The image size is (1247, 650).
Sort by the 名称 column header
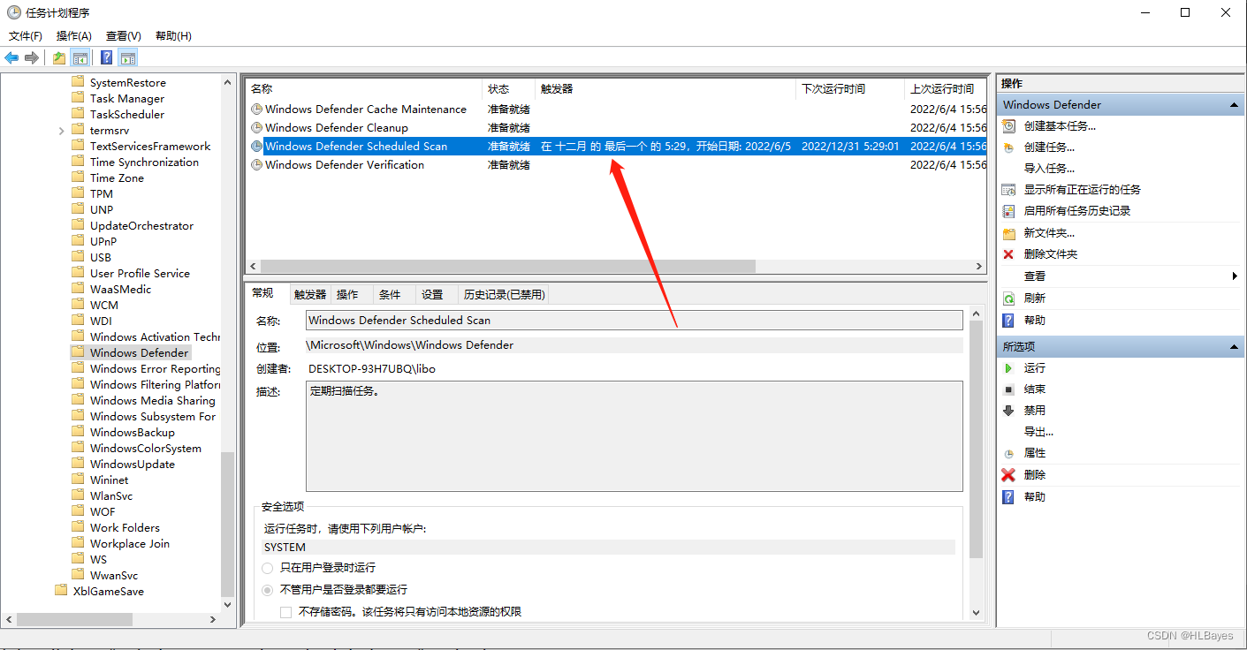pos(364,89)
